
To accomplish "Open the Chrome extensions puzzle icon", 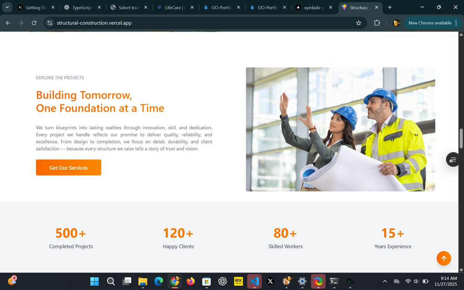I will coord(377,23).
